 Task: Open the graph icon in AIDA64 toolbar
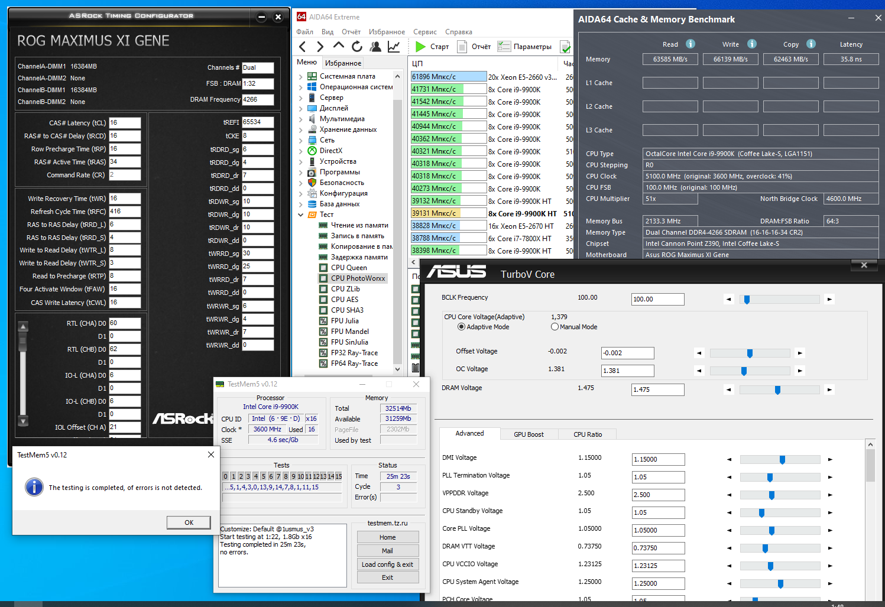[394, 47]
